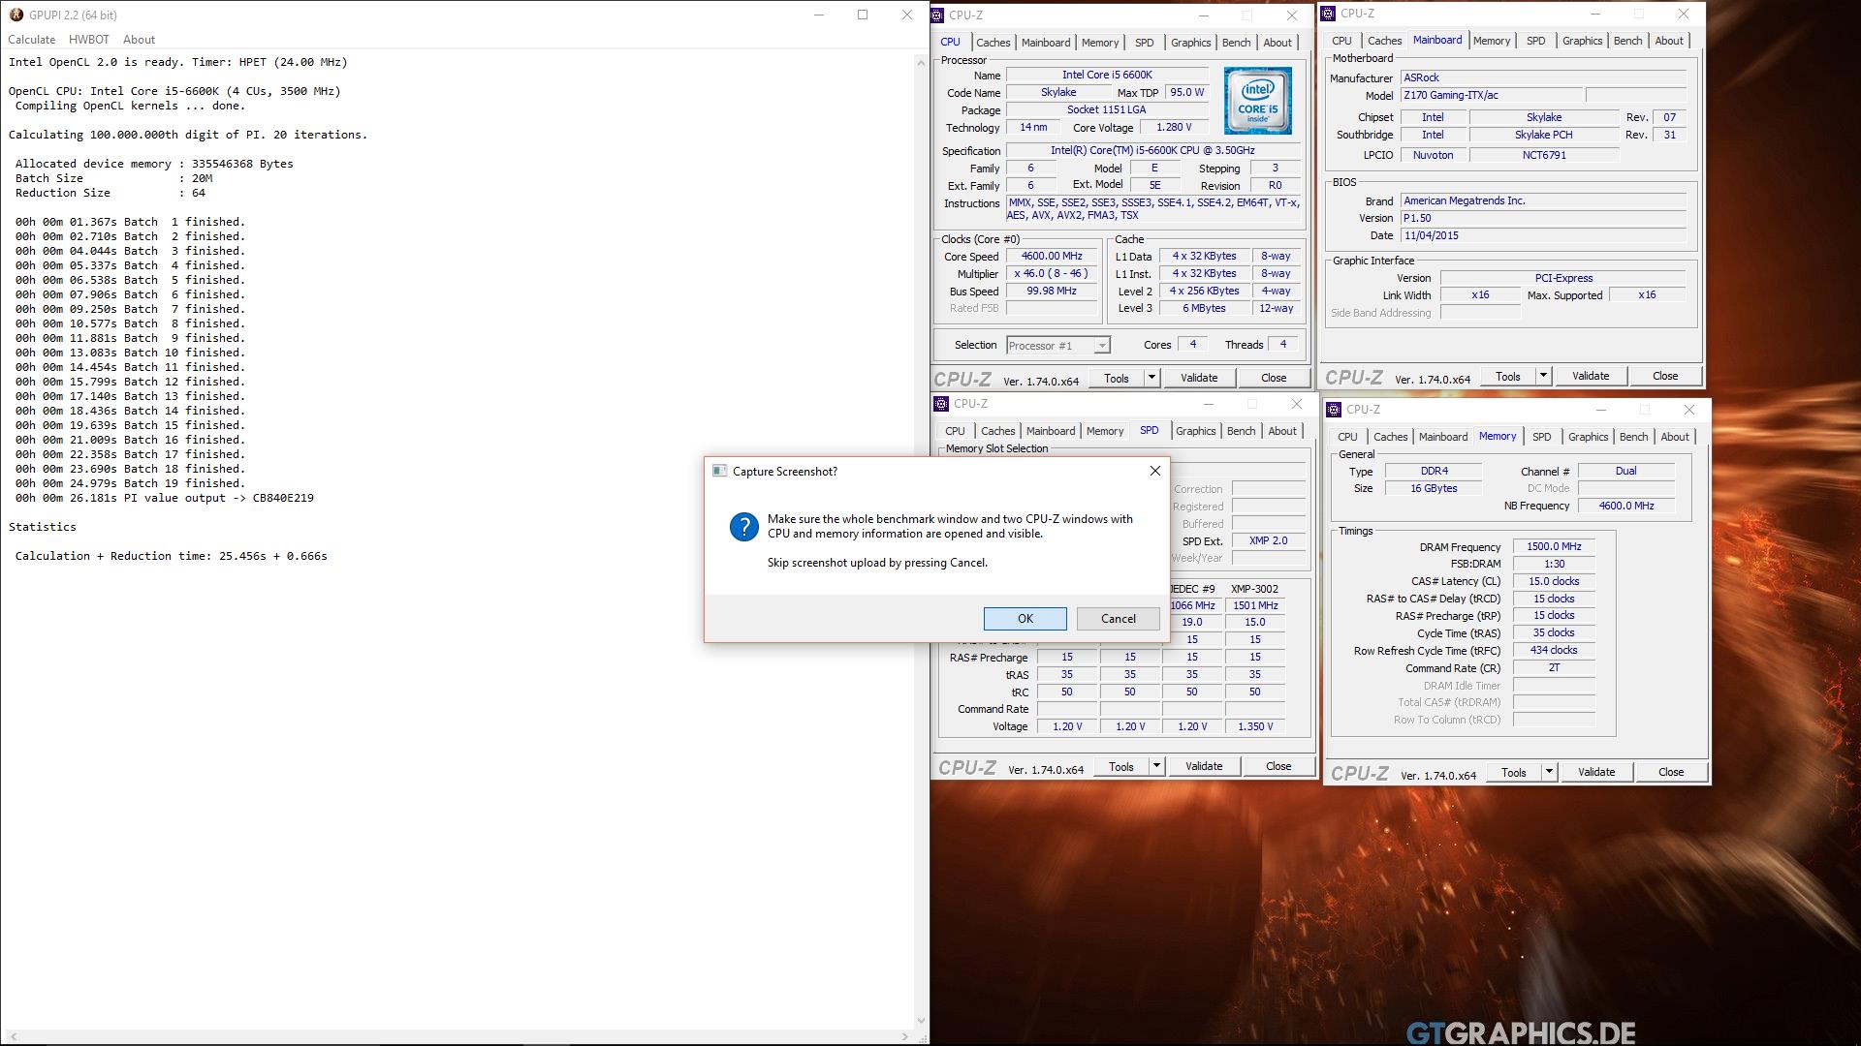Switch to Graphics tab in CPU window
Image resolution: width=1861 pixels, height=1046 pixels.
point(1190,43)
